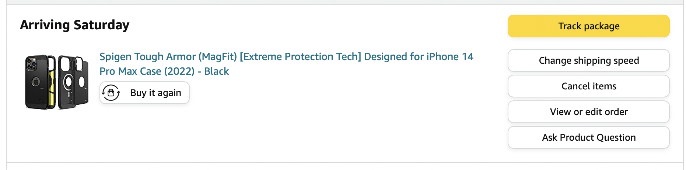Viewport: 686px width, 170px height.
Task: Track the package arriving Saturday
Action: tap(588, 26)
